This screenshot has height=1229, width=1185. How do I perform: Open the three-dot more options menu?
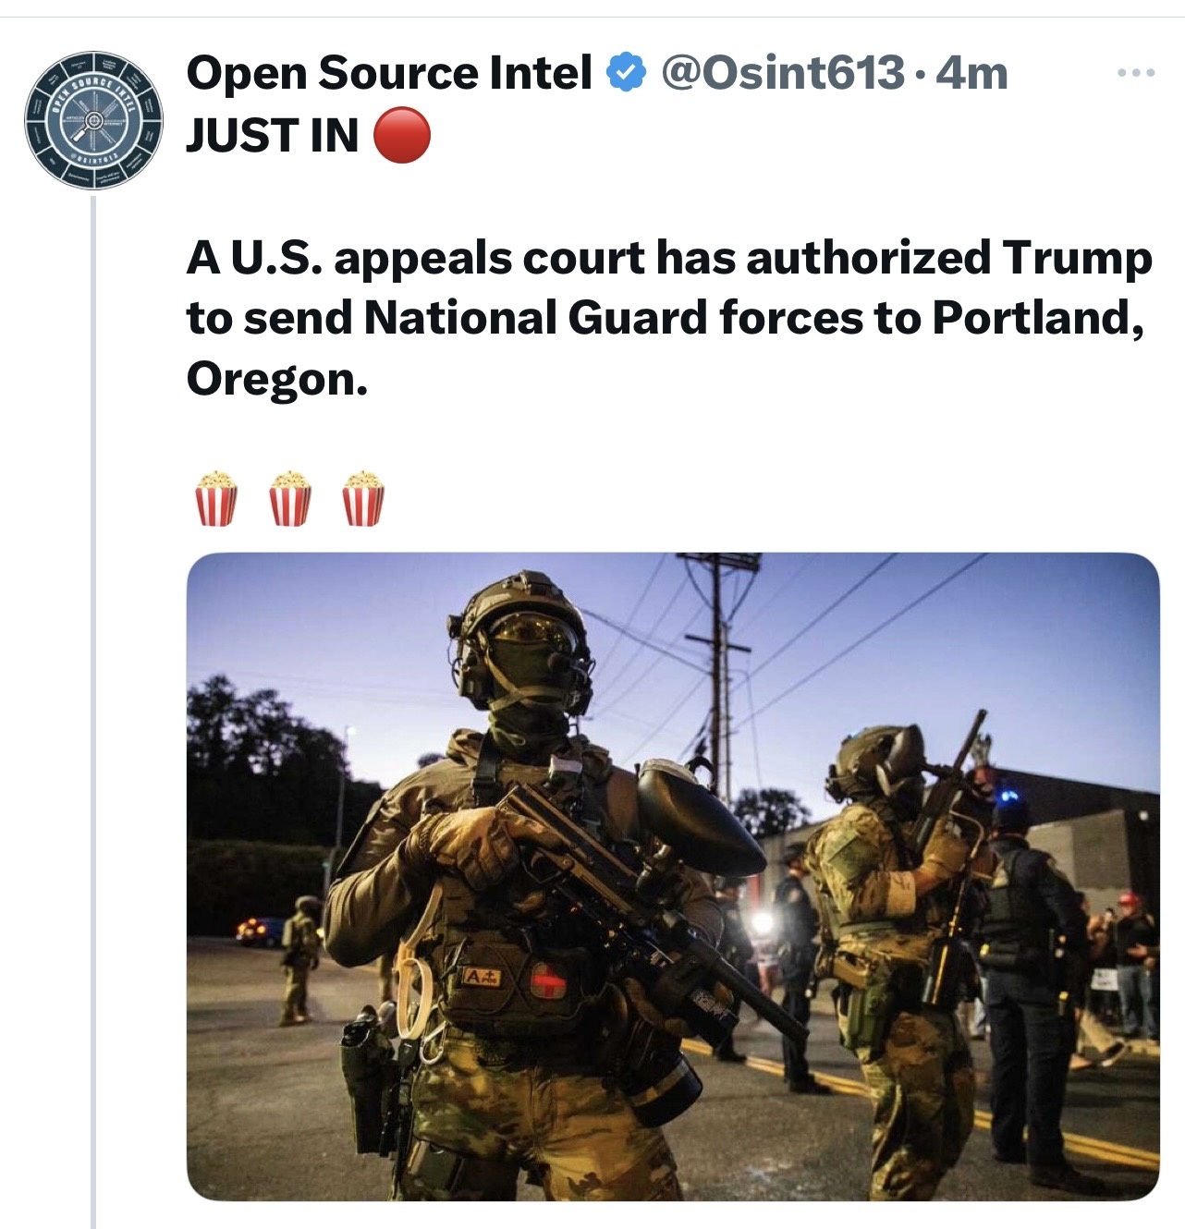coord(1136,73)
